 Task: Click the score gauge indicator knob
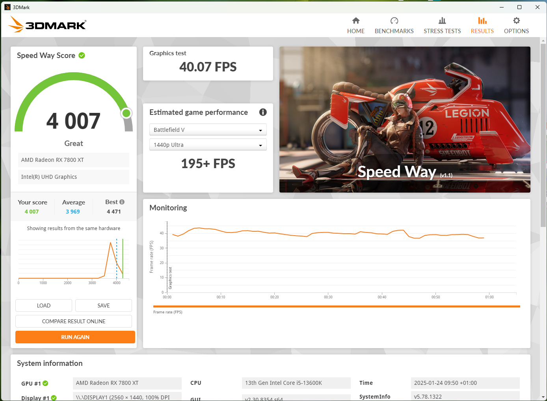[127, 114]
